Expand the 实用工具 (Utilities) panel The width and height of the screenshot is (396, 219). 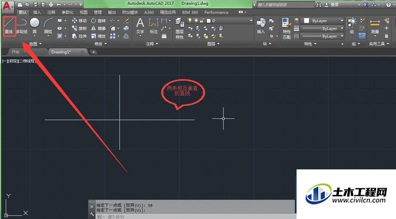(379, 44)
